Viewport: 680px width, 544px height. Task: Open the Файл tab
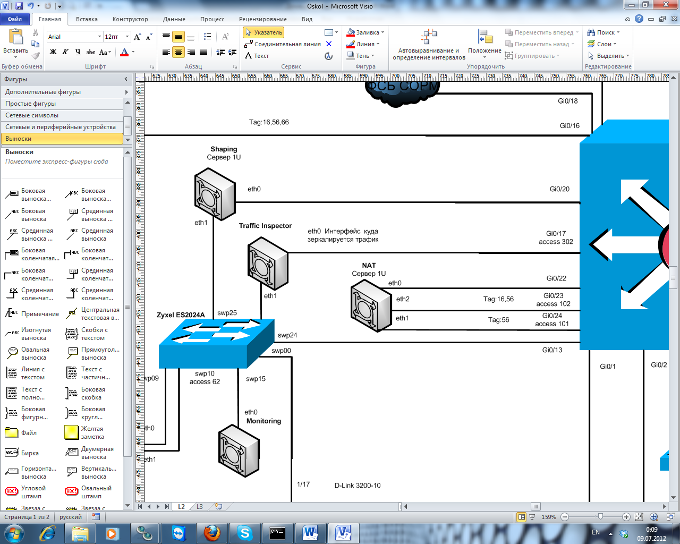tap(15, 19)
